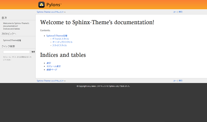This screenshot has height=122, width=207.
Task: Click the Sphinx 1.2b3 footer link
Action: tap(114, 86)
